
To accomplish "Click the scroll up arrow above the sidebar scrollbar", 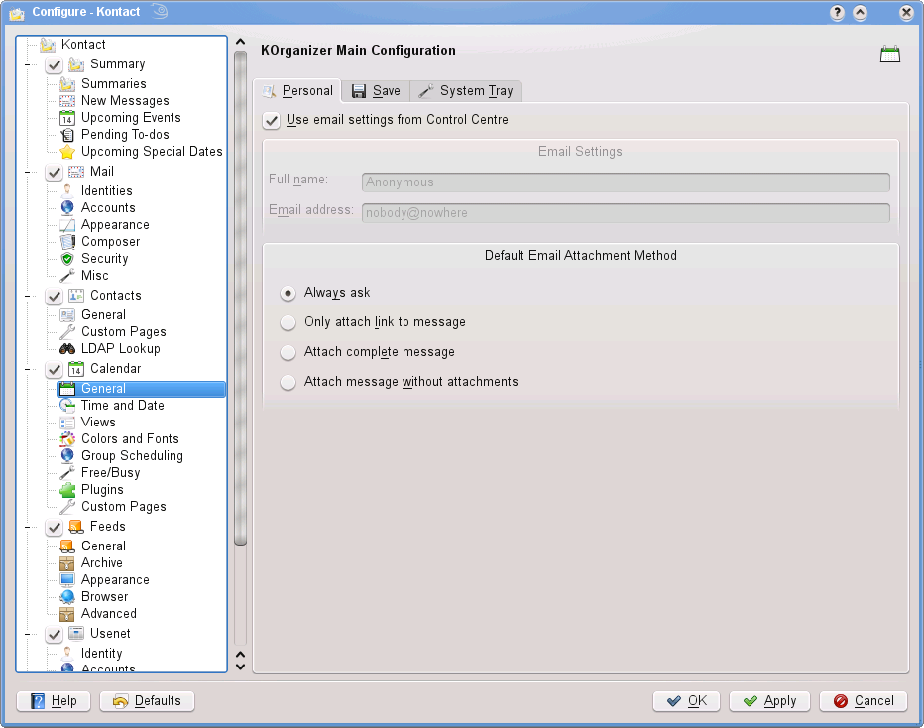I will (x=241, y=42).
